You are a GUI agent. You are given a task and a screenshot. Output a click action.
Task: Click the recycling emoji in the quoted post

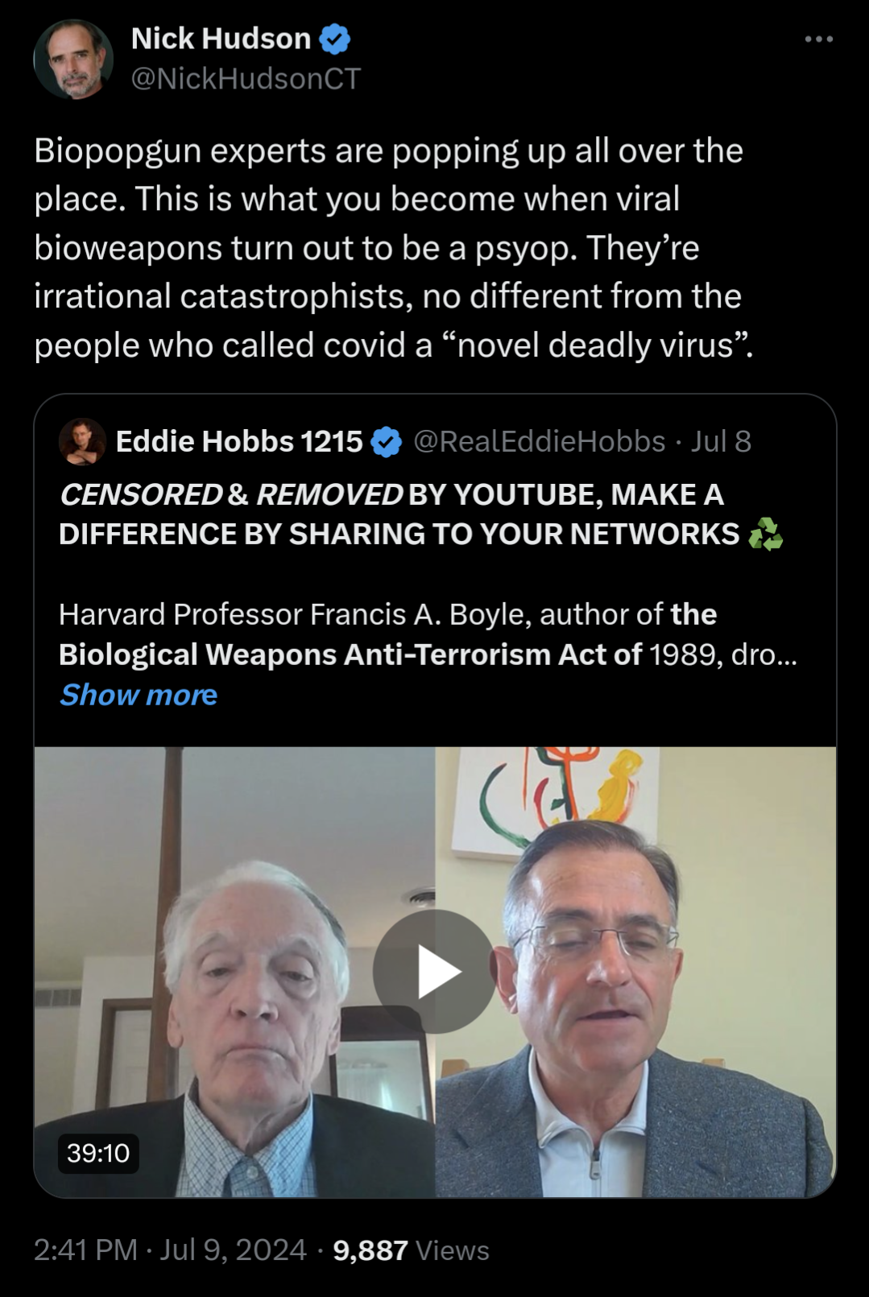[765, 534]
